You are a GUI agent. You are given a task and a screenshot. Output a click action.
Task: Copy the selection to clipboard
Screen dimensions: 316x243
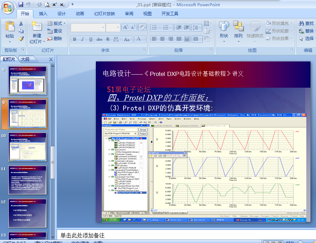tap(21, 31)
